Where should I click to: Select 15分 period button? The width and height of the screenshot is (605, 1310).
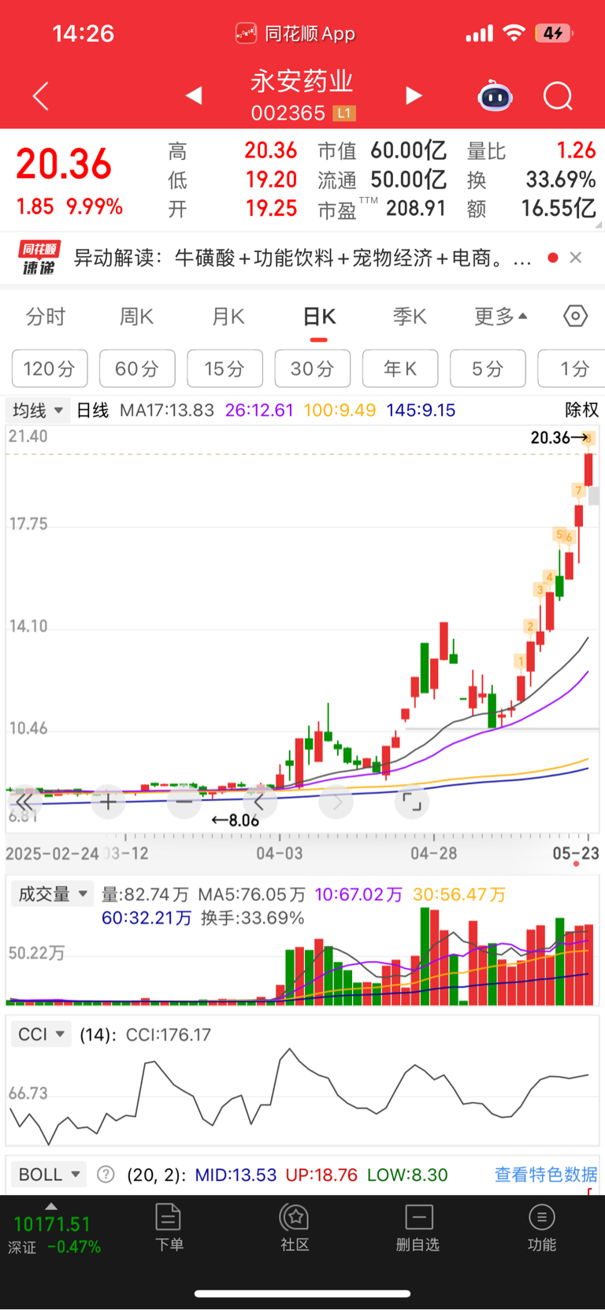[x=225, y=369]
